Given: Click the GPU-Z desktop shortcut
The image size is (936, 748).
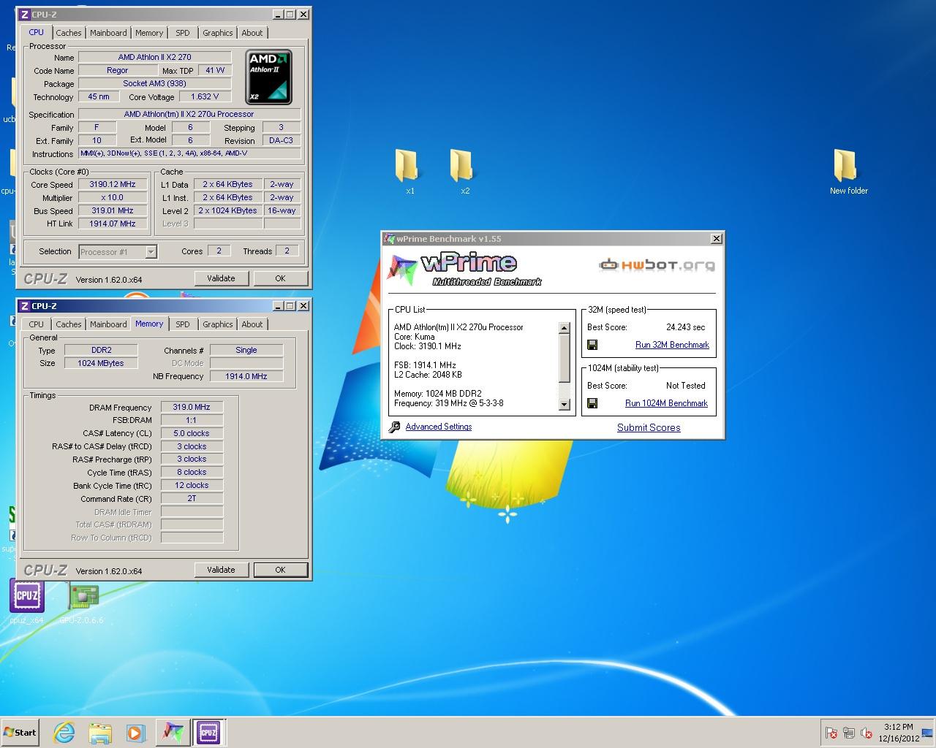Looking at the screenshot, I should point(83,595).
